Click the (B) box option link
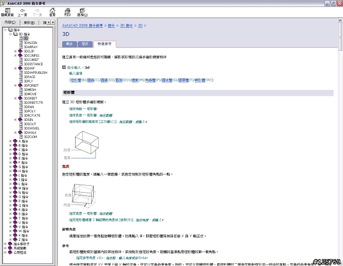This screenshot has width=343, height=266. click(x=76, y=80)
